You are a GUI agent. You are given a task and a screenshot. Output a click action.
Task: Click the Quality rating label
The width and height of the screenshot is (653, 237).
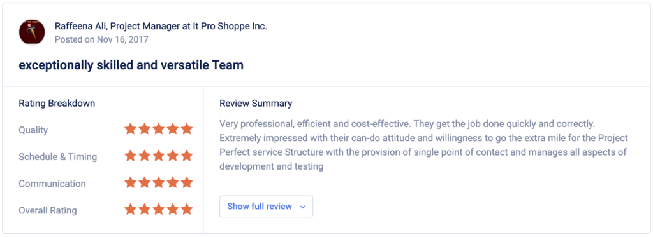33,130
